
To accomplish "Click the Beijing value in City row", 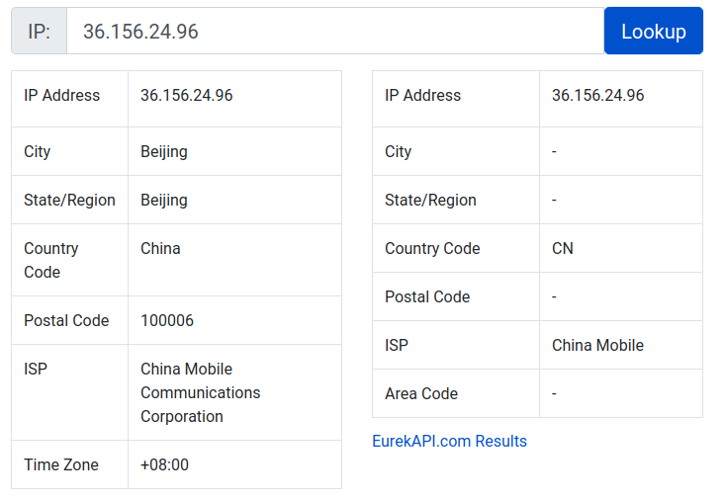I will (164, 152).
